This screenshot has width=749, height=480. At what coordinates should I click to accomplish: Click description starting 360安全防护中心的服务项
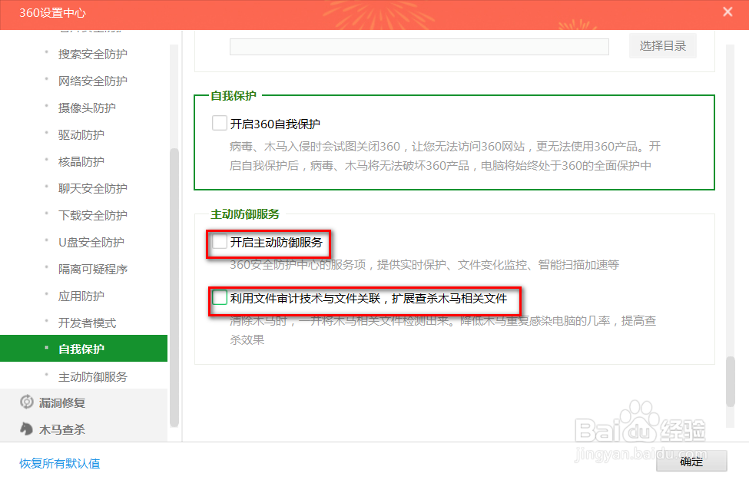(424, 265)
